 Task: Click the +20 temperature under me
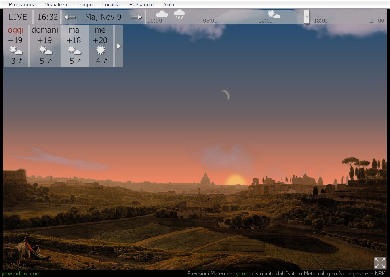[100, 40]
